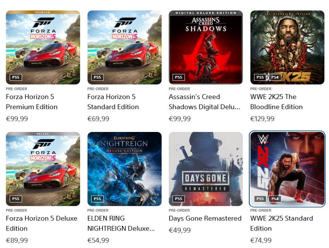Open the WWE 2K25 Bloodline Edition cover art

click(x=287, y=48)
